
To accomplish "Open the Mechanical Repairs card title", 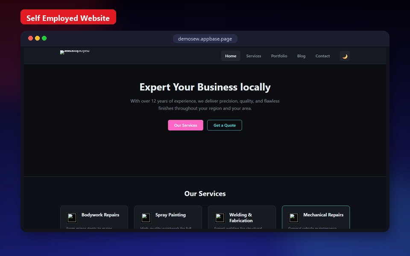I will click(x=323, y=215).
